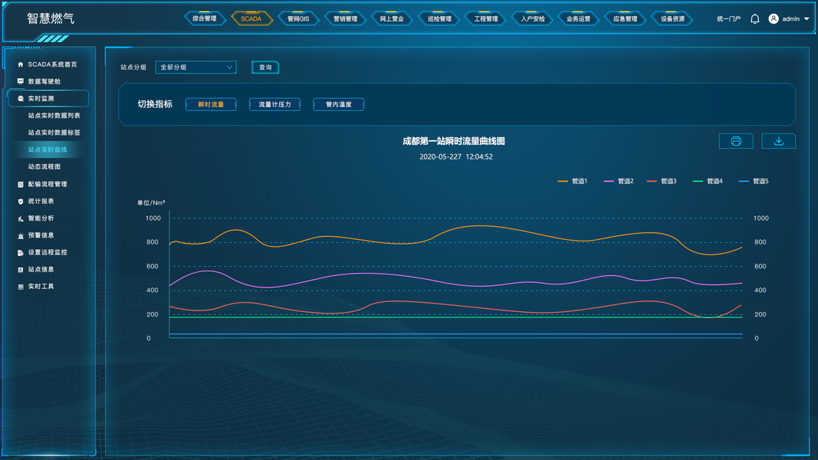
Task: Open 实时工具 menu label
Action: pos(41,287)
